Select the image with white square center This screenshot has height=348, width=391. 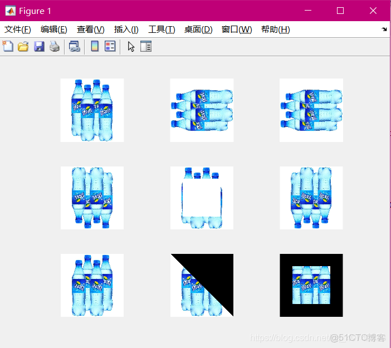(202, 198)
